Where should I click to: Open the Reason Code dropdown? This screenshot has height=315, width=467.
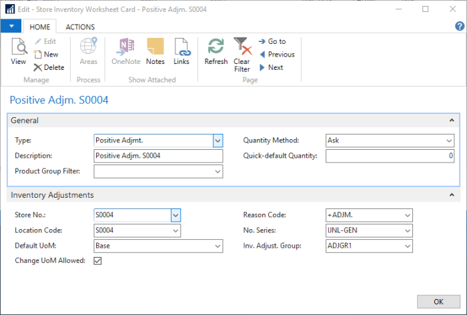point(407,215)
